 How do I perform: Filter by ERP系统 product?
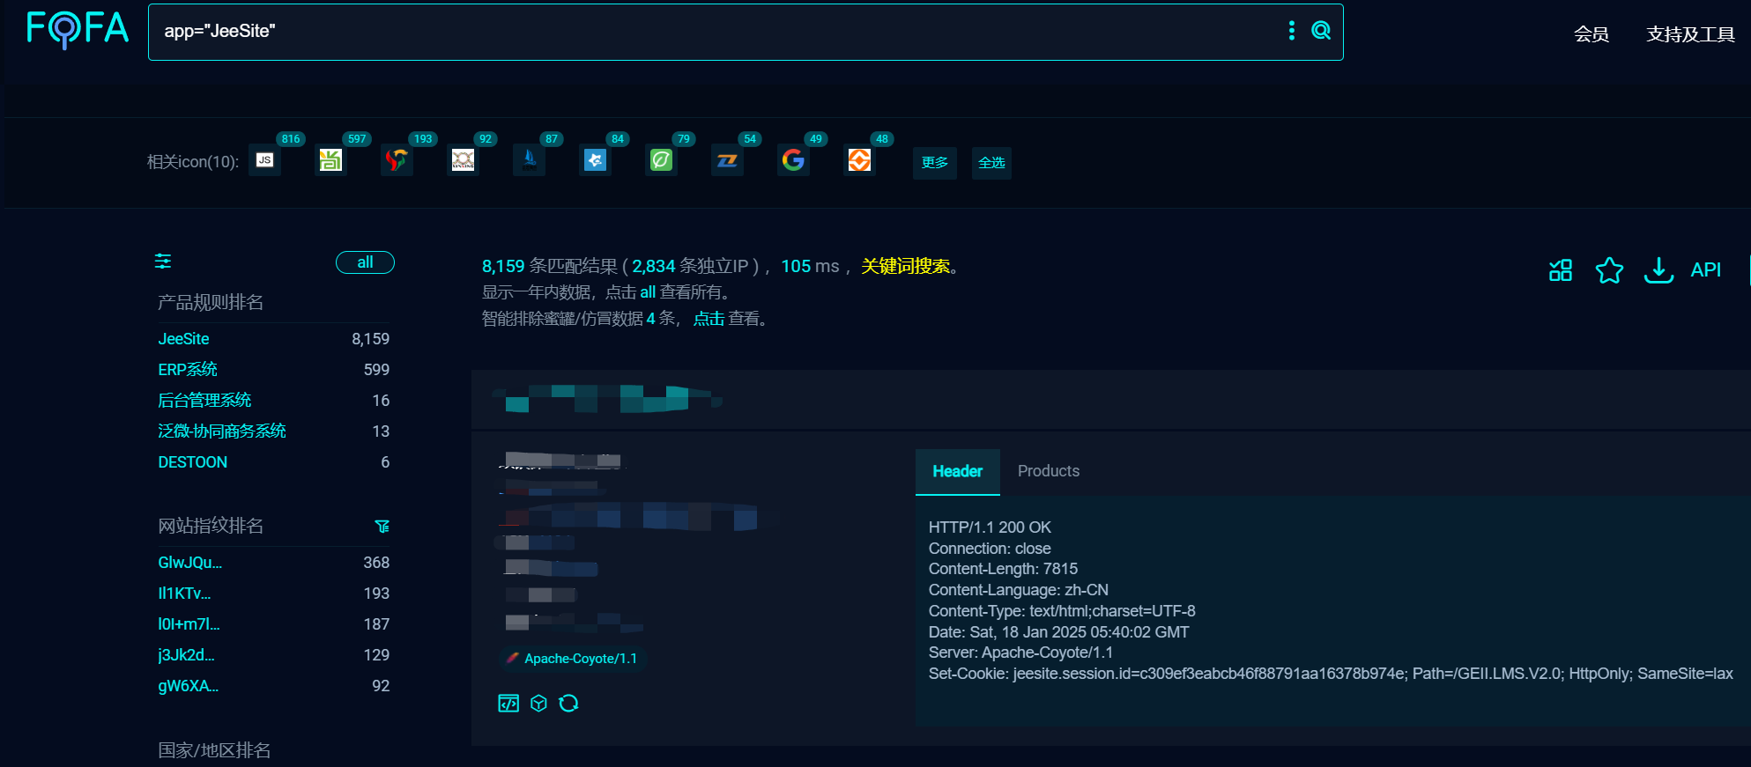pos(188,370)
